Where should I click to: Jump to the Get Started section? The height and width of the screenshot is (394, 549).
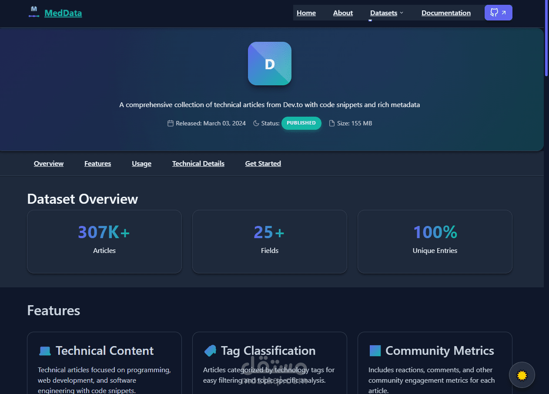263,164
